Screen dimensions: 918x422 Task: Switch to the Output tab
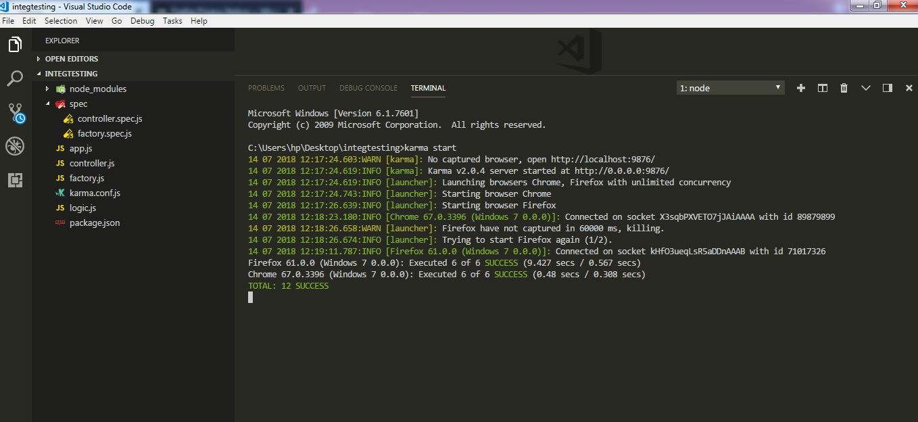tap(312, 88)
